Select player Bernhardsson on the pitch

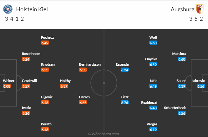(x=90, y=64)
